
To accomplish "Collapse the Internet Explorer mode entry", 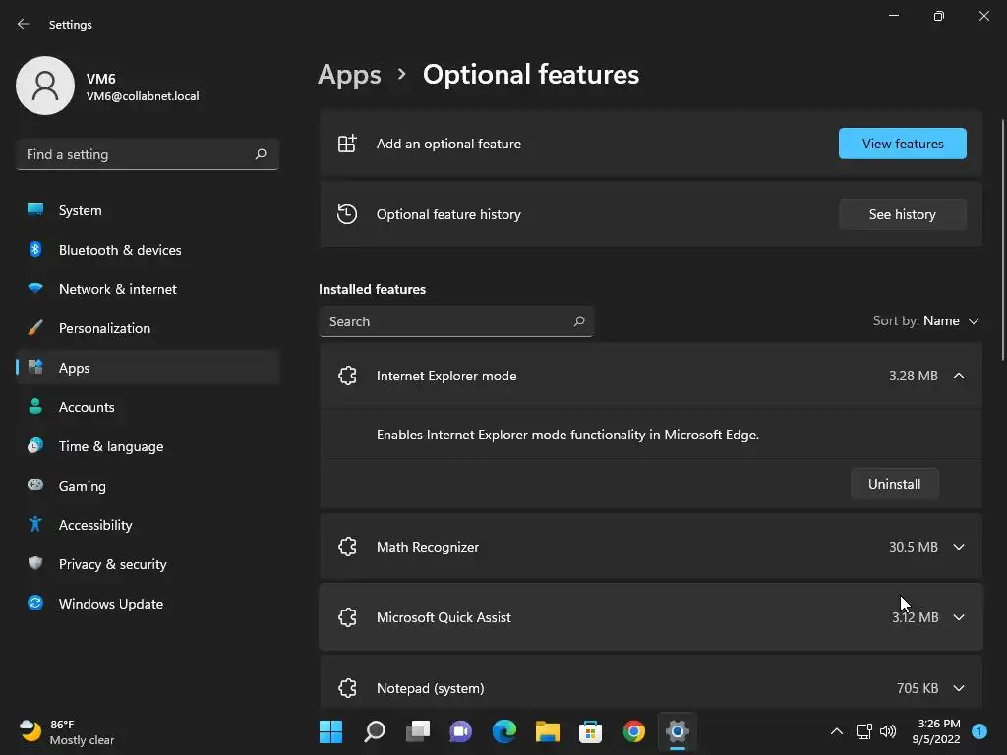I will [x=959, y=376].
